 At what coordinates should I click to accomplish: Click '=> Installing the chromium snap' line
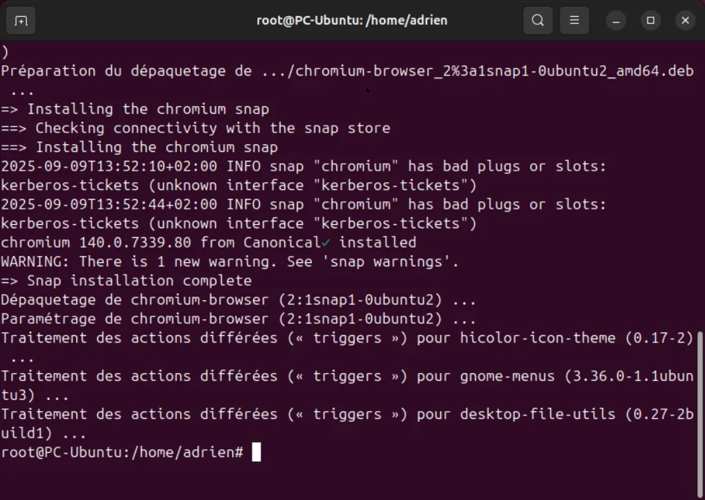coord(135,110)
